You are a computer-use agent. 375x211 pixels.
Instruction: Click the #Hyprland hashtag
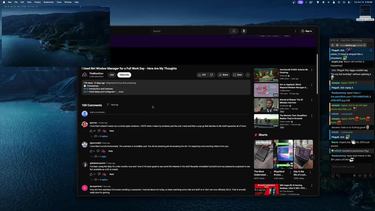click(x=111, y=83)
